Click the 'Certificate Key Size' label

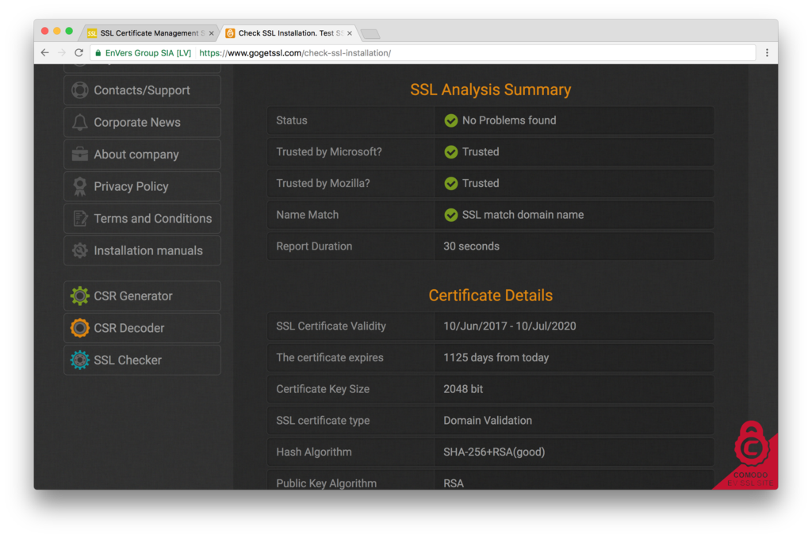[323, 389]
